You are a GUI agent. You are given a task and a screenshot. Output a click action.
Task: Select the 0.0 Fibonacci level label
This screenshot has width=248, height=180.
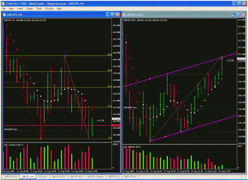coord(110,138)
